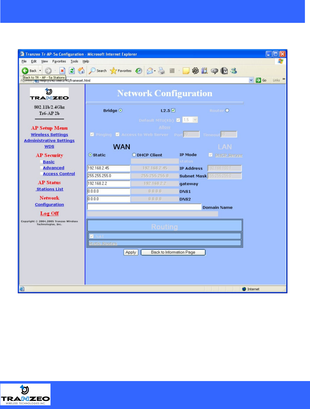The image size is (310, 409).
Task: Open the Static Routes link
Action: point(103,243)
